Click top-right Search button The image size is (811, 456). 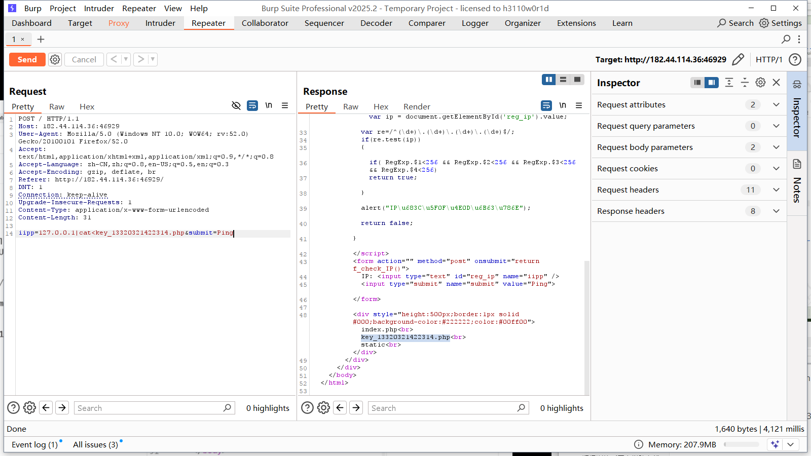point(735,23)
